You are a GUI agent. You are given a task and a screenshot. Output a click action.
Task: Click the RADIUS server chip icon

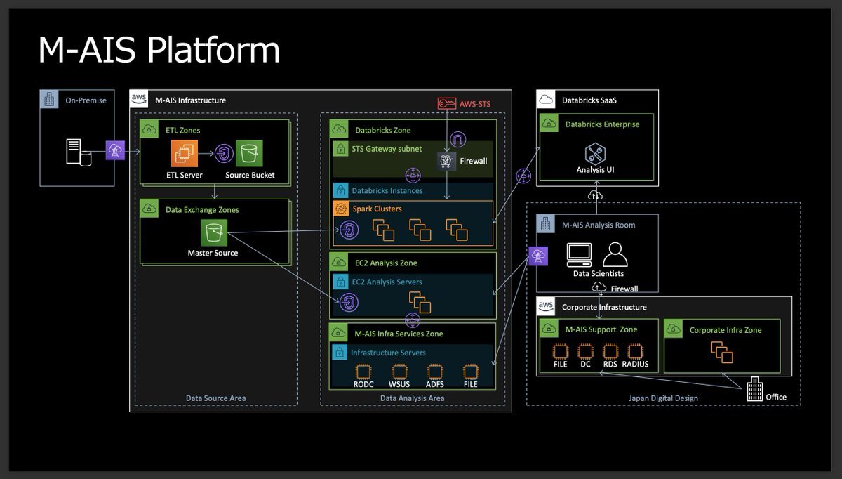635,351
